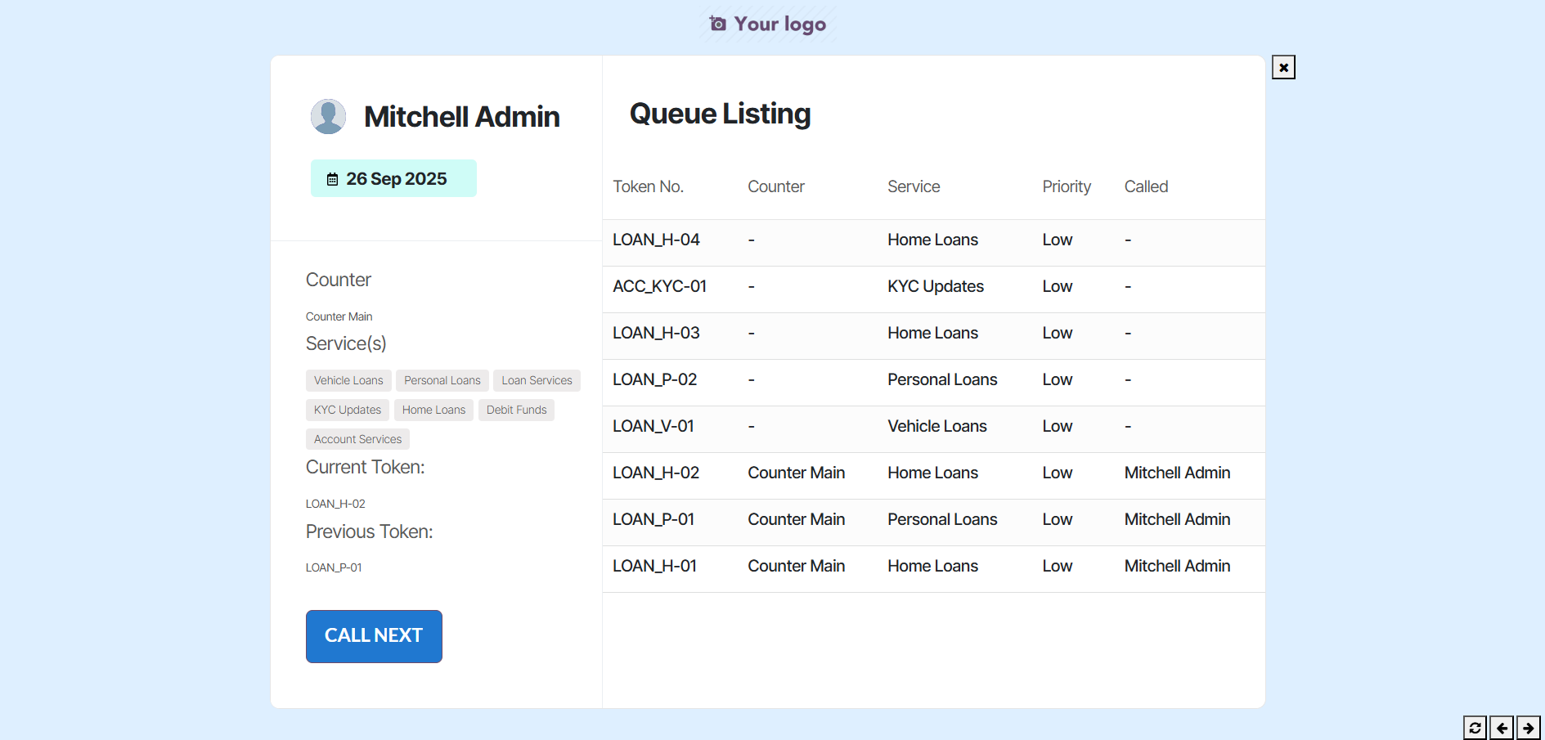Refresh the queue listing

point(1475,728)
